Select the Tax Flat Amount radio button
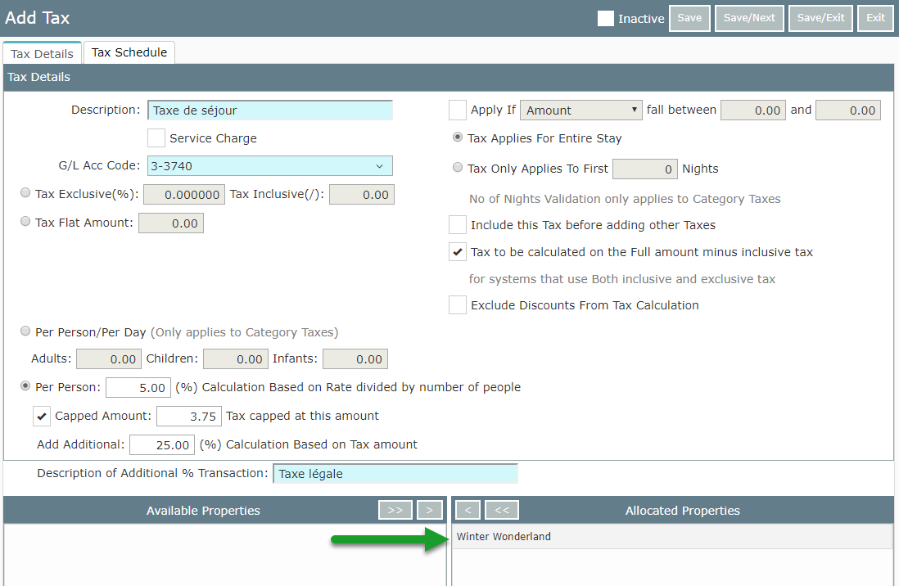The image size is (899, 586). tap(25, 221)
